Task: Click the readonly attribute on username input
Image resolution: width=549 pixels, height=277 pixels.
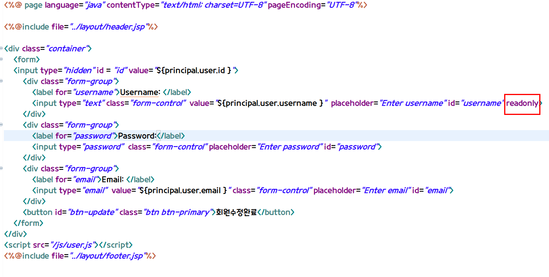Action: 522,103
